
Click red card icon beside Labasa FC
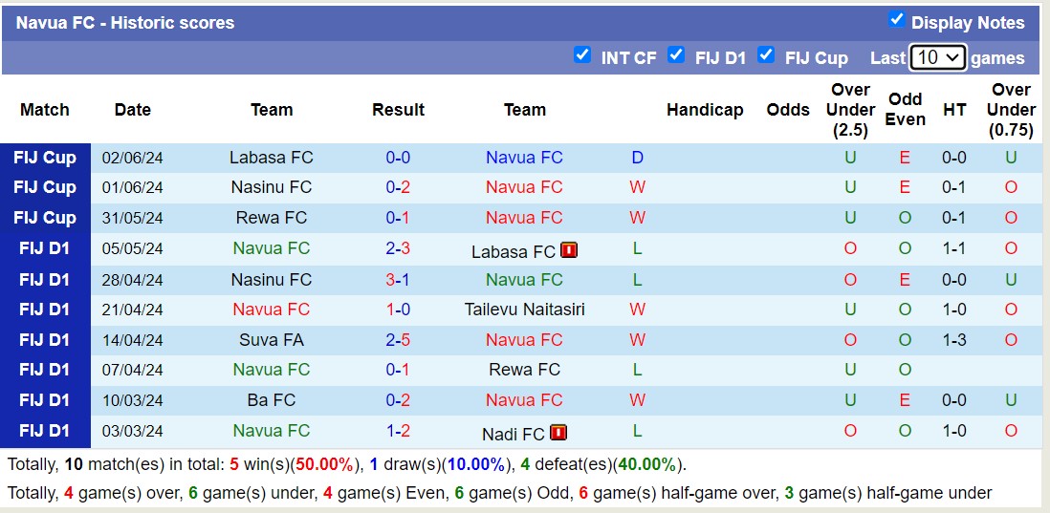[569, 250]
